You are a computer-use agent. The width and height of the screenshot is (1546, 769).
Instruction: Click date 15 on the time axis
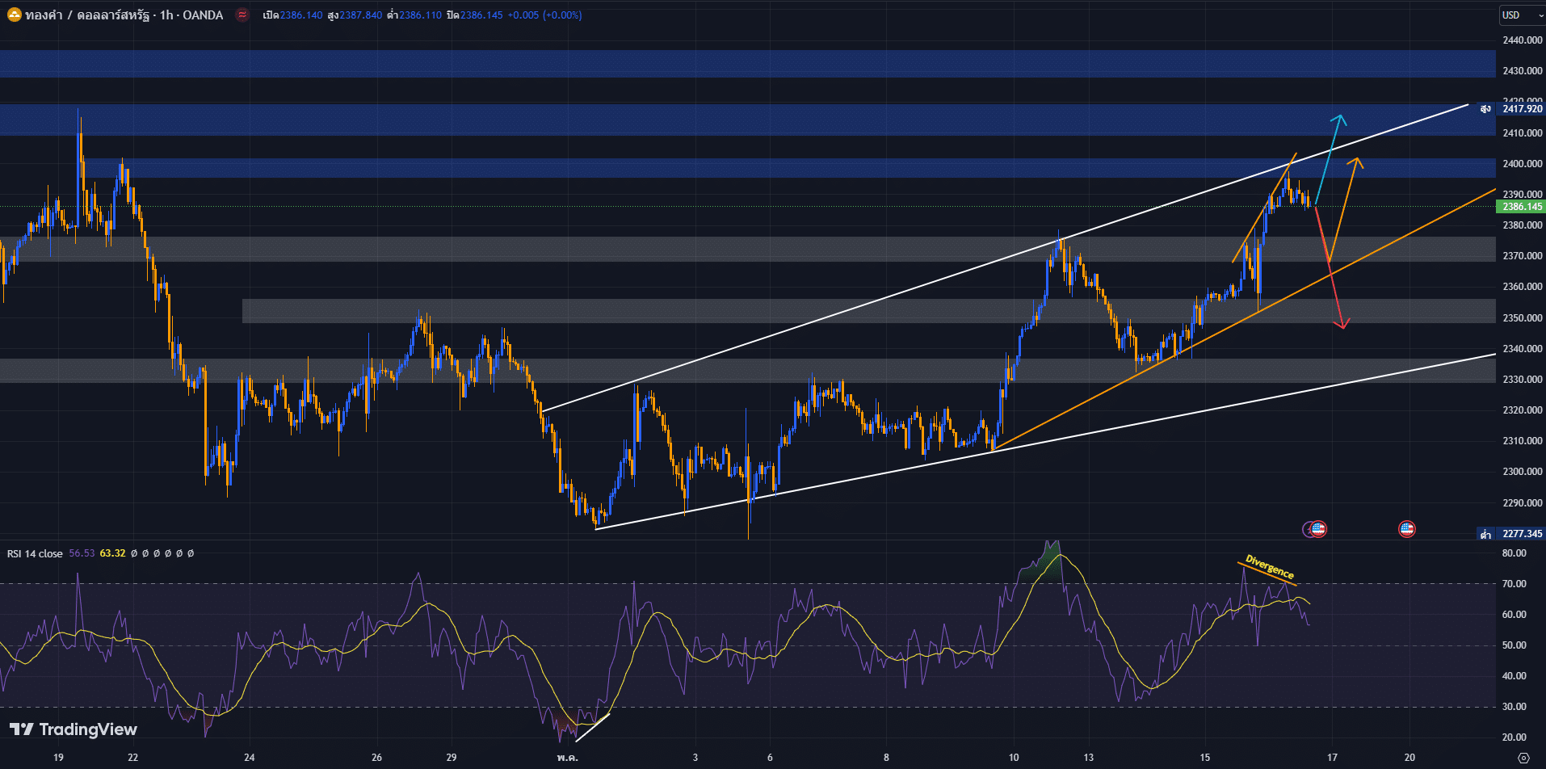point(1204,758)
